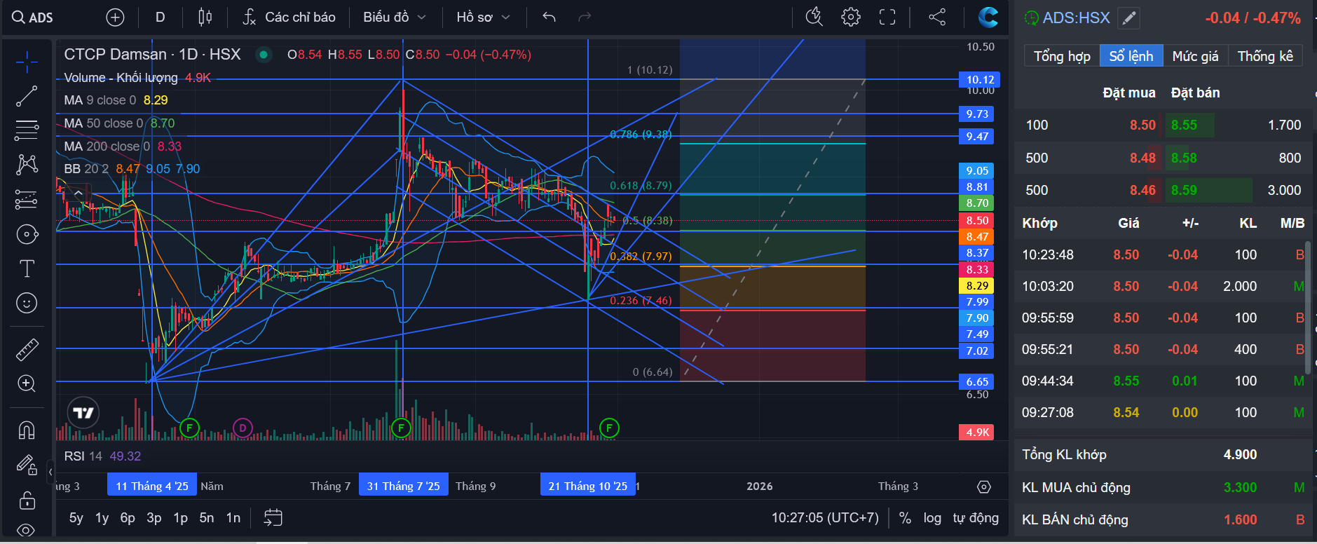Screen dimensions: 1317x544
Task: Toggle percent scale on price axis
Action: [x=905, y=518]
